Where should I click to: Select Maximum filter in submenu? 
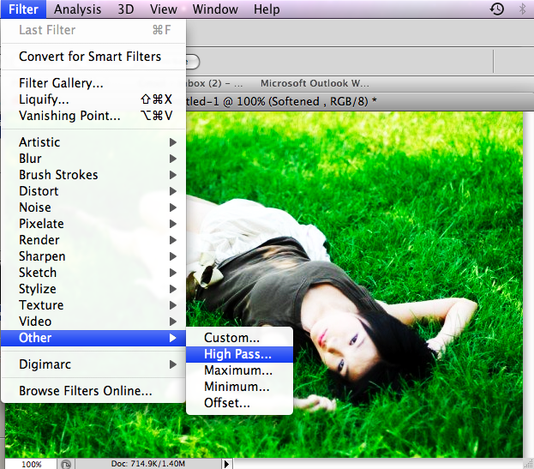239,370
